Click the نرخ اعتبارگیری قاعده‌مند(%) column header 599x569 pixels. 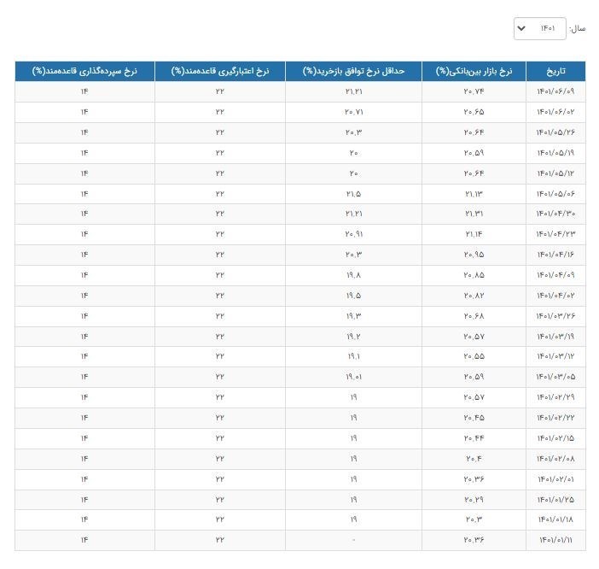(219, 71)
